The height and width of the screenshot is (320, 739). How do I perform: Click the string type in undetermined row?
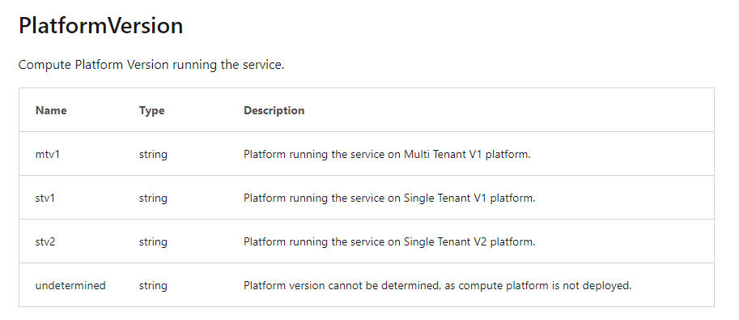pos(153,286)
